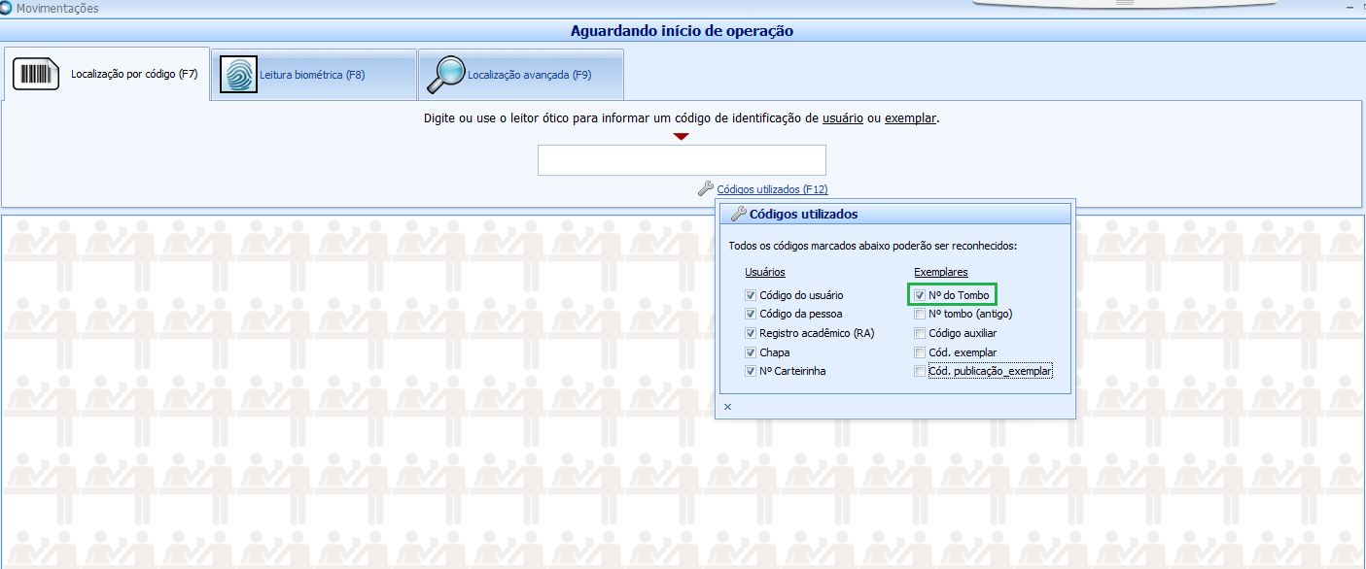1366x569 pixels.
Task: Click the Códigos utilizados (F12) link
Action: click(772, 189)
